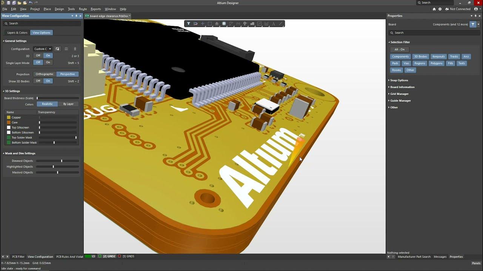Viewport: 483px width, 271px height.
Task: Open the settings gear in top right
Action: coord(440,9)
